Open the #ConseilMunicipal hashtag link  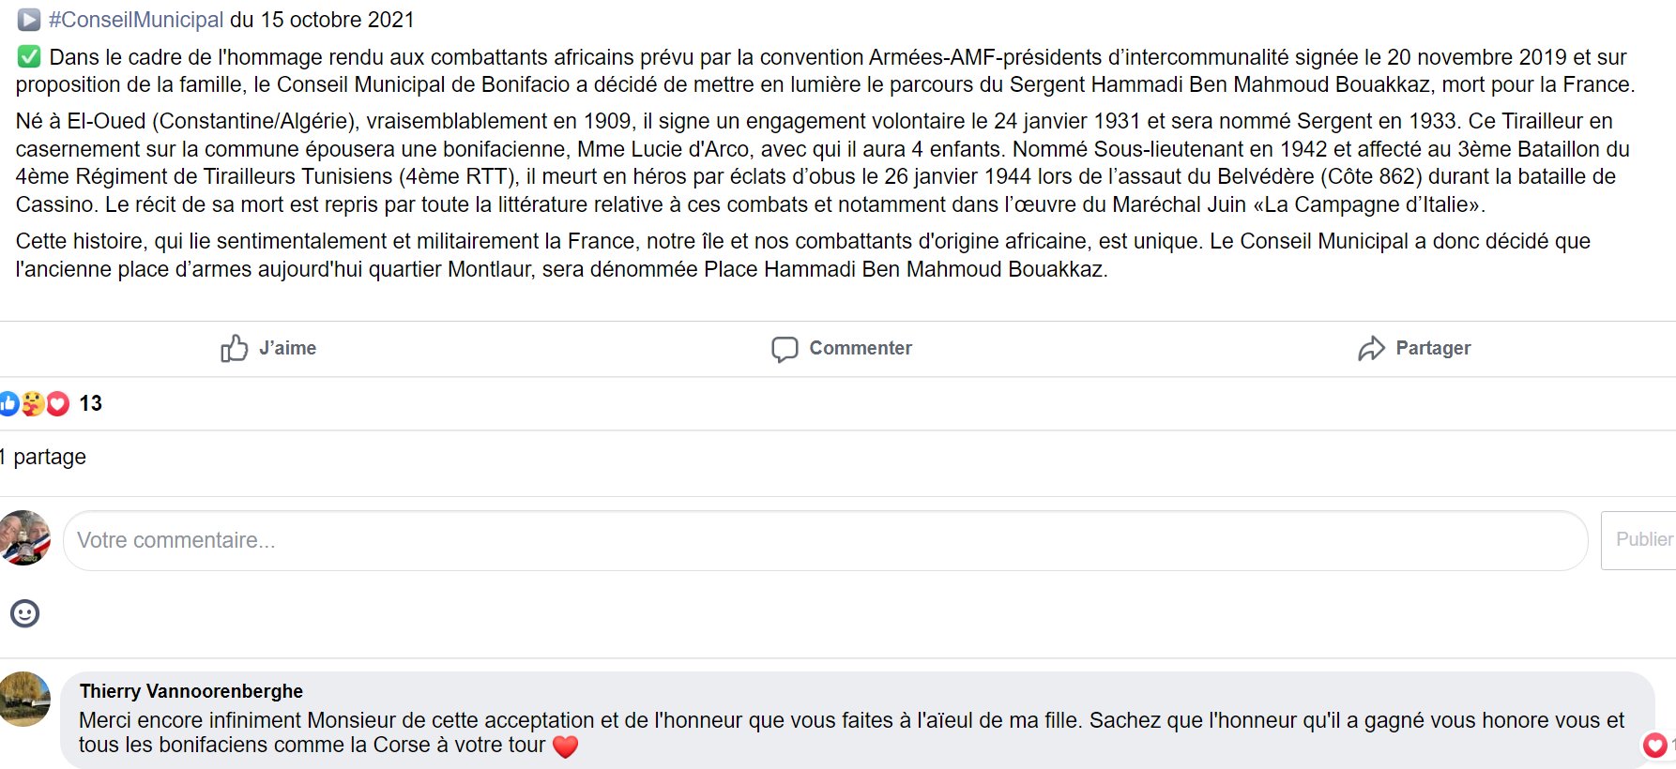136,20
